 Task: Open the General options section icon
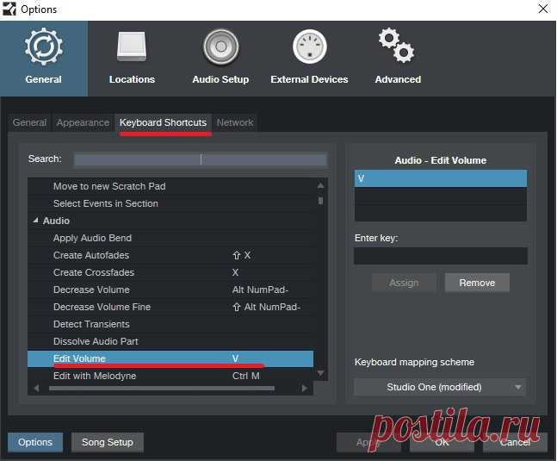[x=43, y=49]
